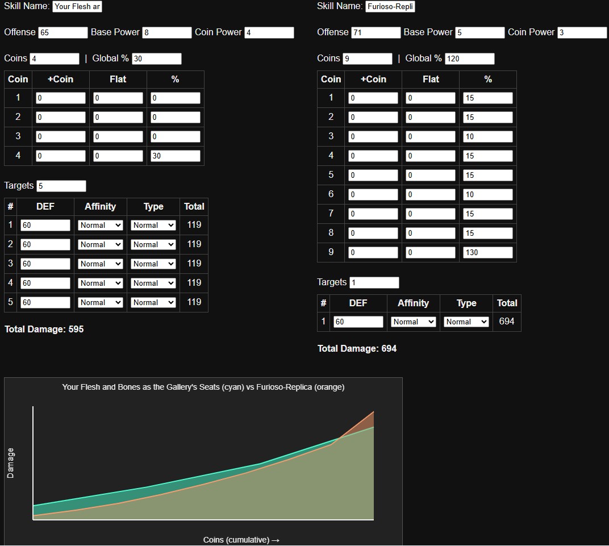
Task: Click the right Coin Power field showing 3
Action: point(582,32)
